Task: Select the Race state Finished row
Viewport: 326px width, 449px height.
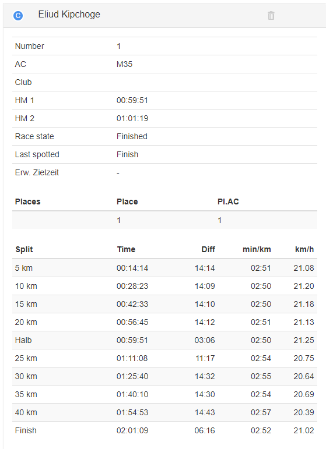Action: (164, 136)
